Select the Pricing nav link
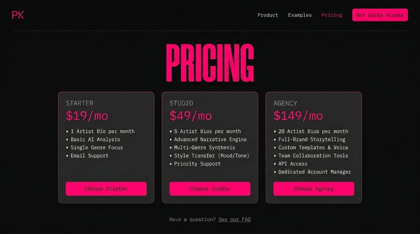 pyautogui.click(x=332, y=15)
